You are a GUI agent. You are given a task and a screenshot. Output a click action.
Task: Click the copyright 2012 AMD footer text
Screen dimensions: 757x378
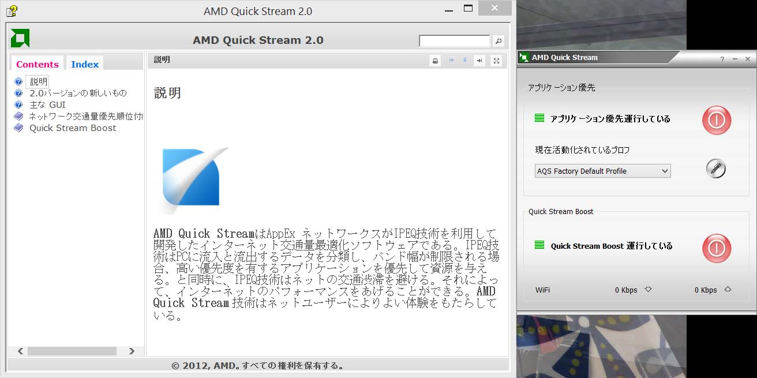tap(258, 365)
